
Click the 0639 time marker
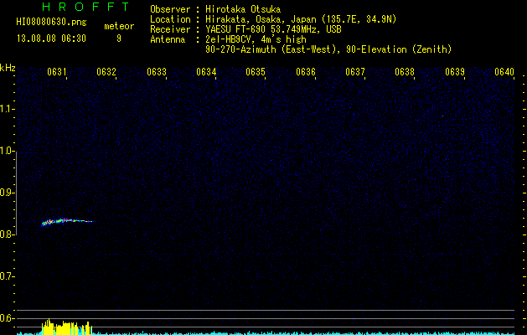point(455,72)
